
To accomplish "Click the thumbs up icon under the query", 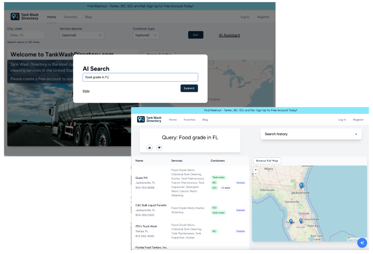I will [x=149, y=148].
